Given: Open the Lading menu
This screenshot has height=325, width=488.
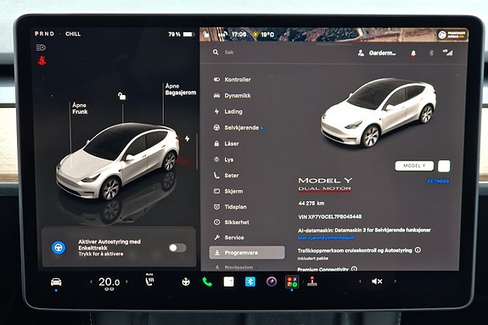Looking at the screenshot, I should [227, 111].
